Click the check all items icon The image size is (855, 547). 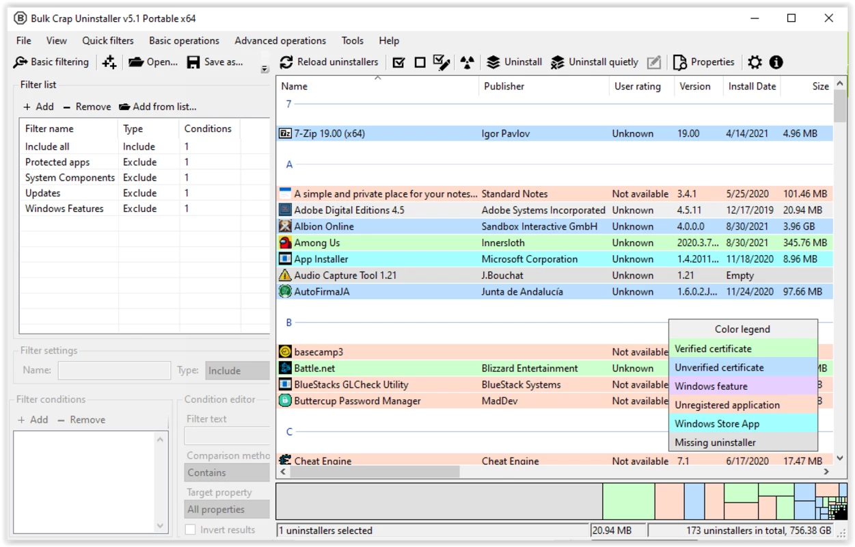pos(399,62)
